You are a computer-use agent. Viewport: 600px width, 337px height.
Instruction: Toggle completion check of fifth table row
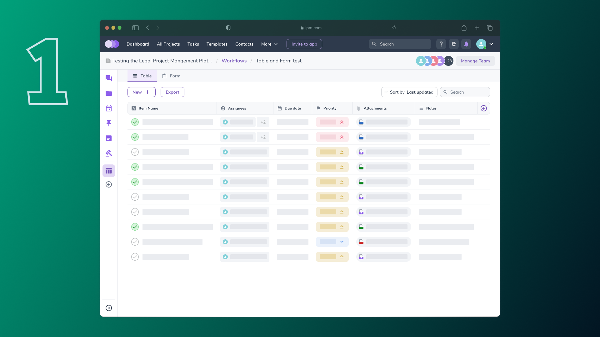pos(135,182)
